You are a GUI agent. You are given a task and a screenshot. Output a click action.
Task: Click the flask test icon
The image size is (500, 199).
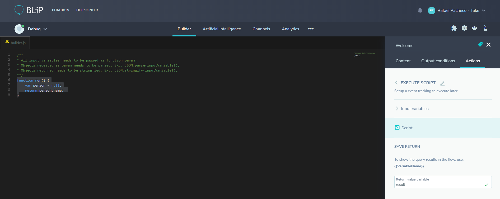(x=485, y=28)
